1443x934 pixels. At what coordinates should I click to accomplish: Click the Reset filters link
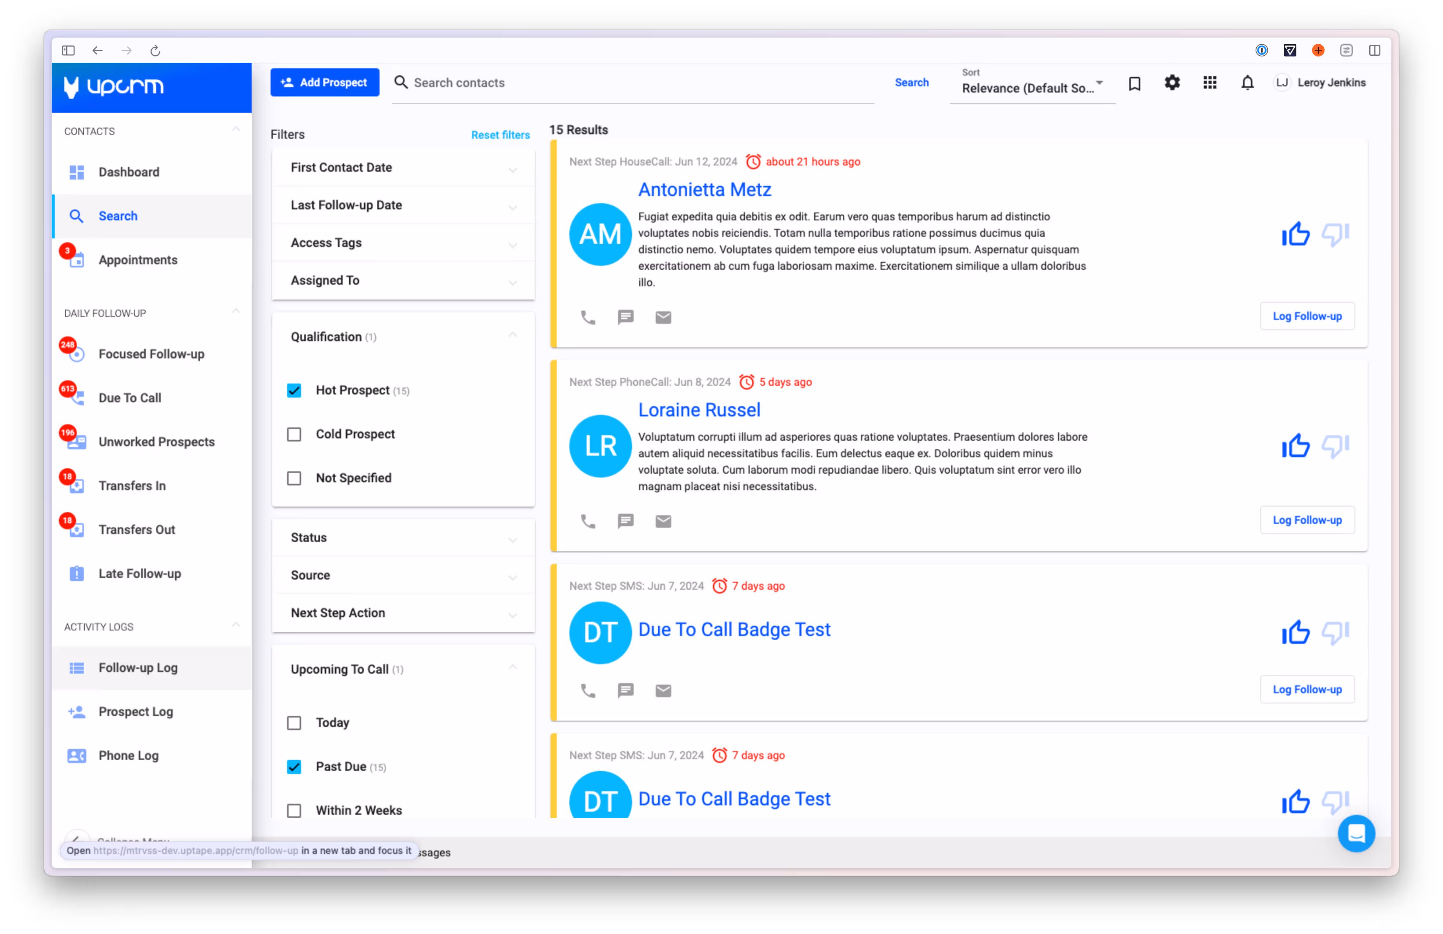(x=500, y=134)
